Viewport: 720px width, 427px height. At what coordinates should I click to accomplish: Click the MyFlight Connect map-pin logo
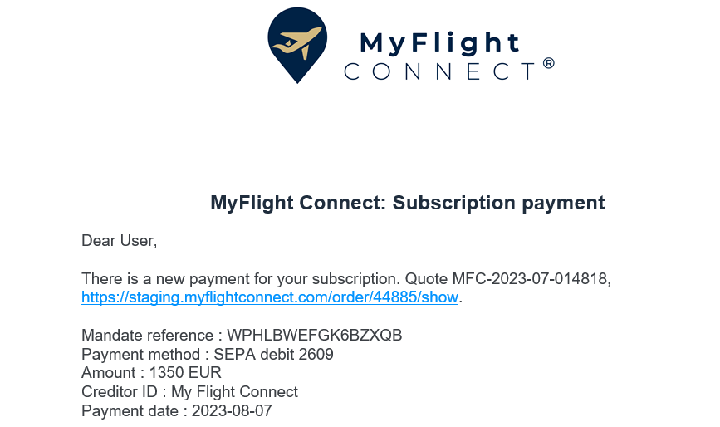point(297,45)
